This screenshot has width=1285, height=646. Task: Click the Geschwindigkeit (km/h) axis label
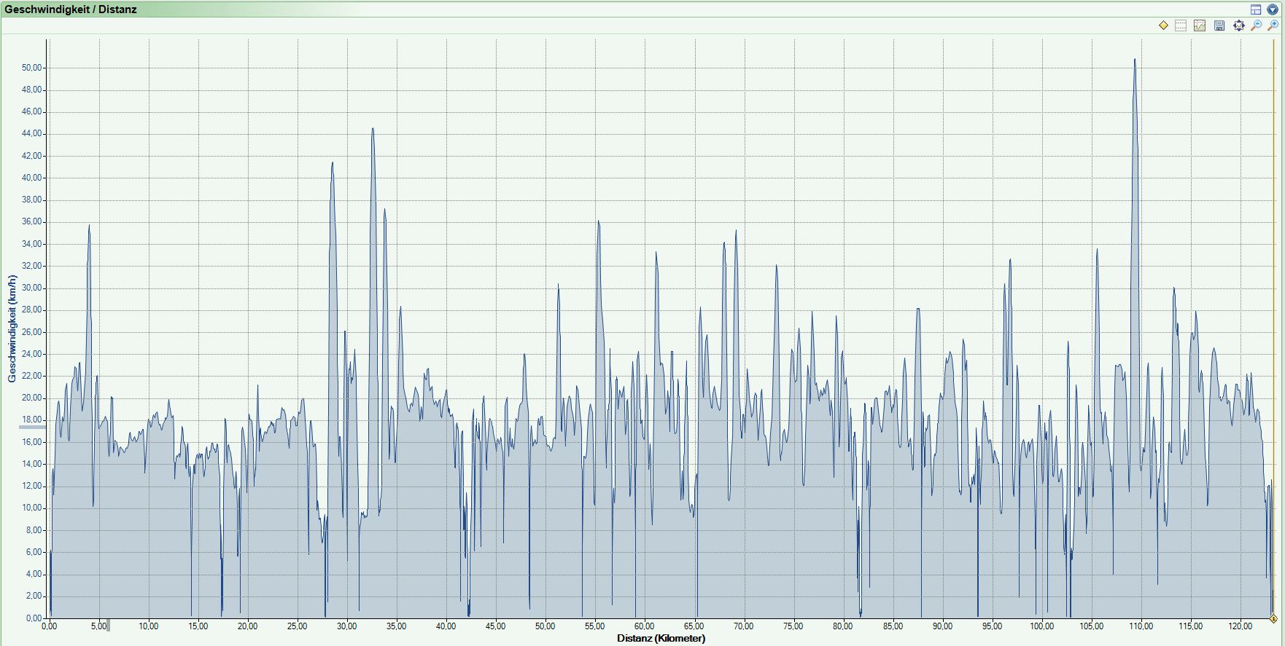click(12, 328)
